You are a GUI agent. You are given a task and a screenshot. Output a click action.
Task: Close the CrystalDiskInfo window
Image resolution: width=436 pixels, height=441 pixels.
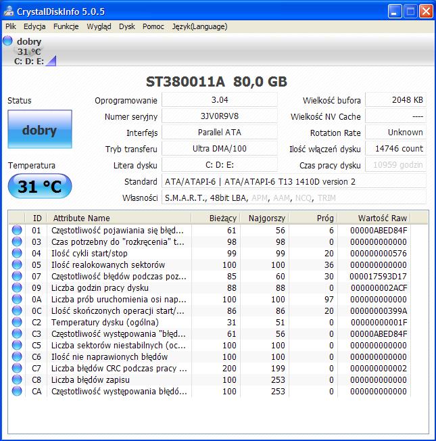(x=426, y=11)
